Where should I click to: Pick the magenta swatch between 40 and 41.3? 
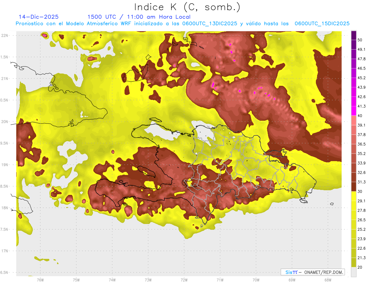click(x=354, y=111)
